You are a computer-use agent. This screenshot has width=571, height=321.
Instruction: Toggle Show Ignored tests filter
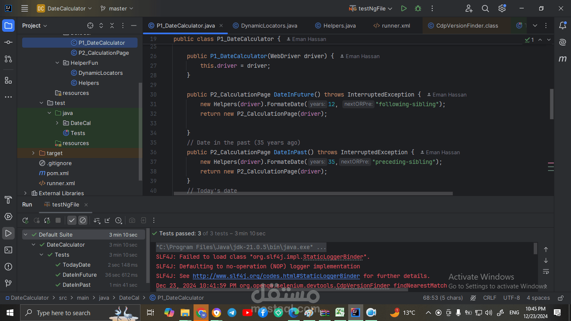pyautogui.click(x=83, y=220)
